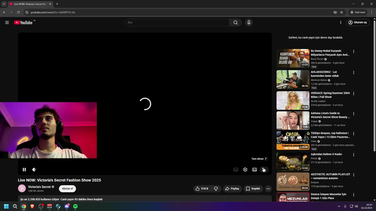Screen dimensions: 376x211
Task: Open the Chrome three-dot menu
Action: coord(372,12)
